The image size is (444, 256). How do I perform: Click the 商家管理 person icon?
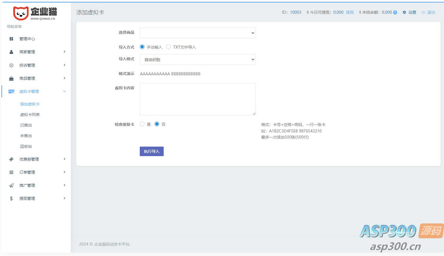point(11,52)
